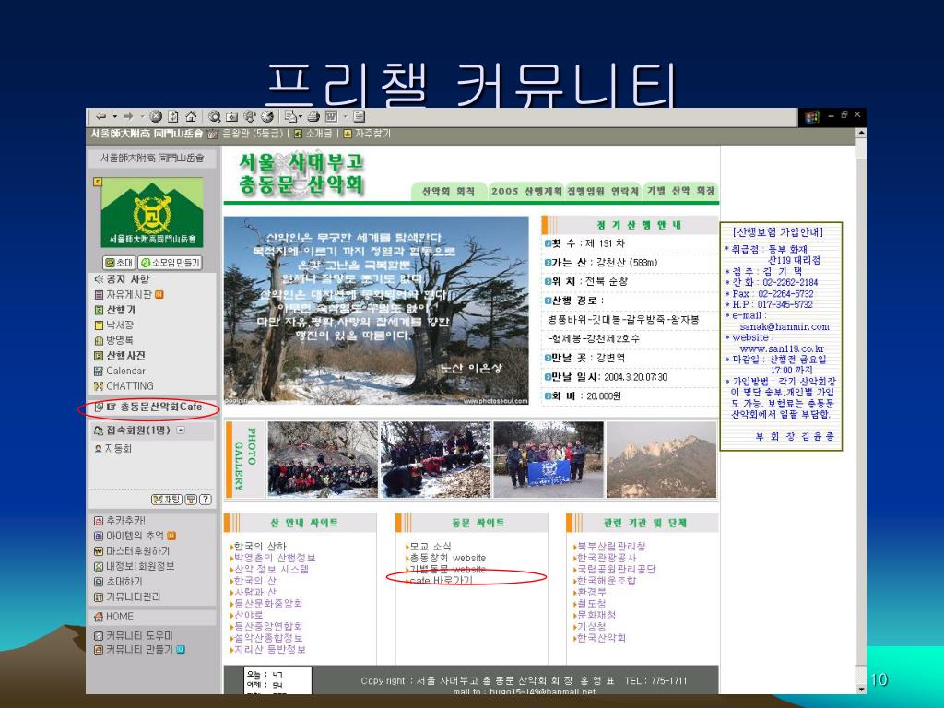Image resolution: width=944 pixels, height=708 pixels.
Task: Open the rocky mountain peak gallery photo
Action: click(x=661, y=459)
